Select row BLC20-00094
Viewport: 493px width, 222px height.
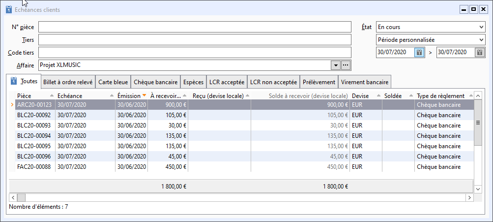click(x=241, y=136)
